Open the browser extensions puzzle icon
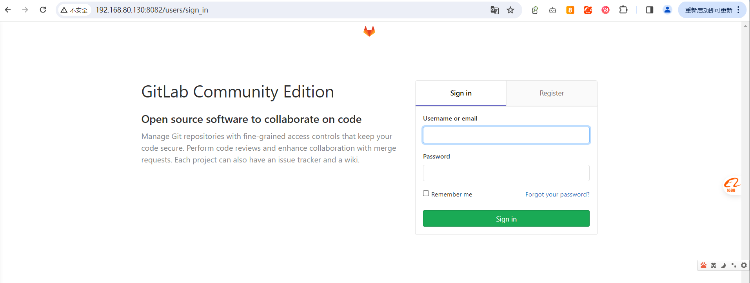 tap(623, 10)
